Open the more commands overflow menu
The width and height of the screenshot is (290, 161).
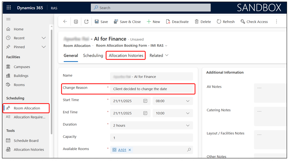pyautogui.click(x=276, y=22)
